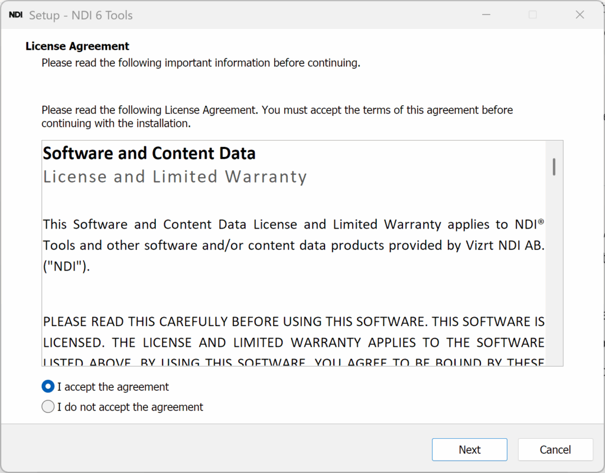
Task: Minimize the NDI 6 Tools setup window
Action: click(x=486, y=15)
